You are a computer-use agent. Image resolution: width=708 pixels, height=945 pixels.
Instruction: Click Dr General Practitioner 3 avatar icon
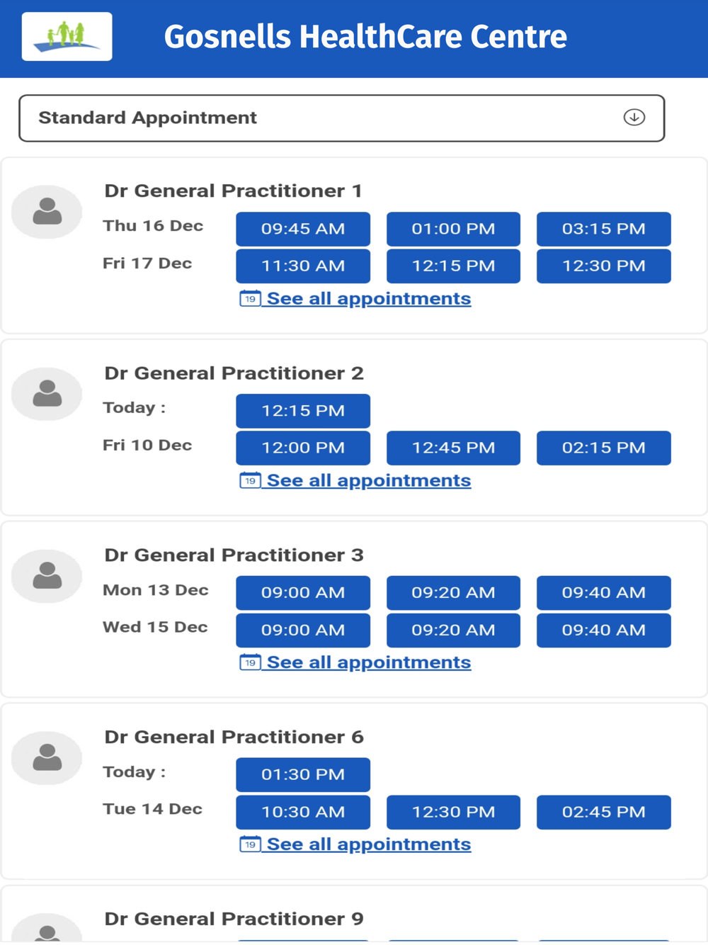pos(47,576)
